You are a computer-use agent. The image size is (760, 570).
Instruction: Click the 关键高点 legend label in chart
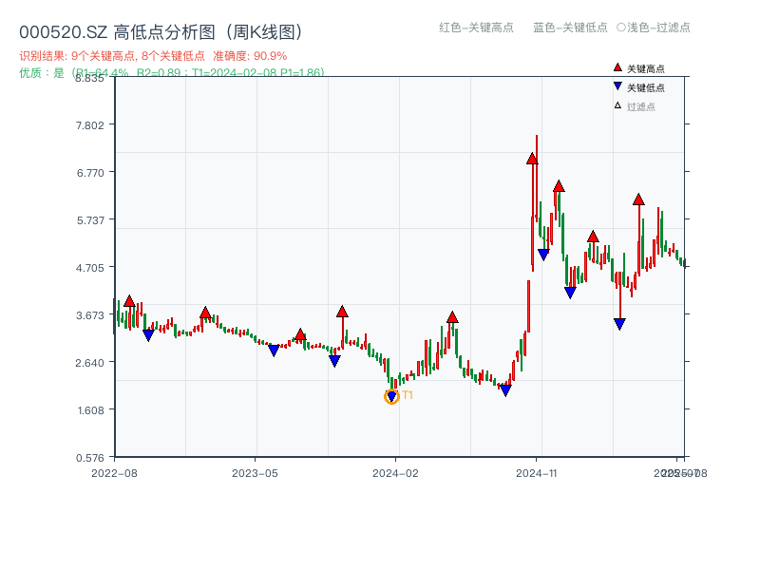(x=646, y=68)
